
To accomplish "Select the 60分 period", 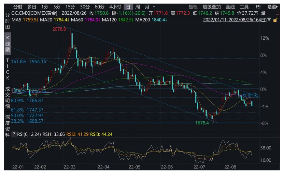I will pos(99,7).
